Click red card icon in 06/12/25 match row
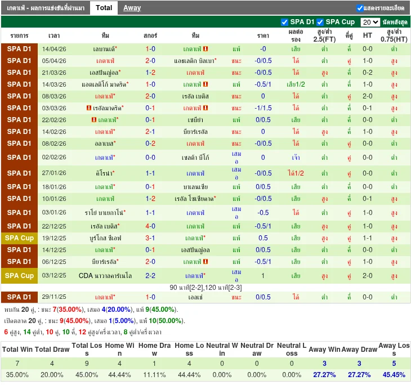The width and height of the screenshot is (411, 385). 205,262
